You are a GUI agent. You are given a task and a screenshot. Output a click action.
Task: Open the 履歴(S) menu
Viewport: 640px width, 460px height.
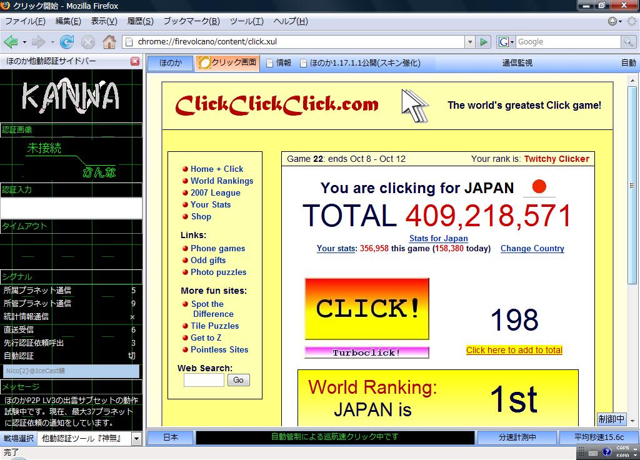pos(140,21)
